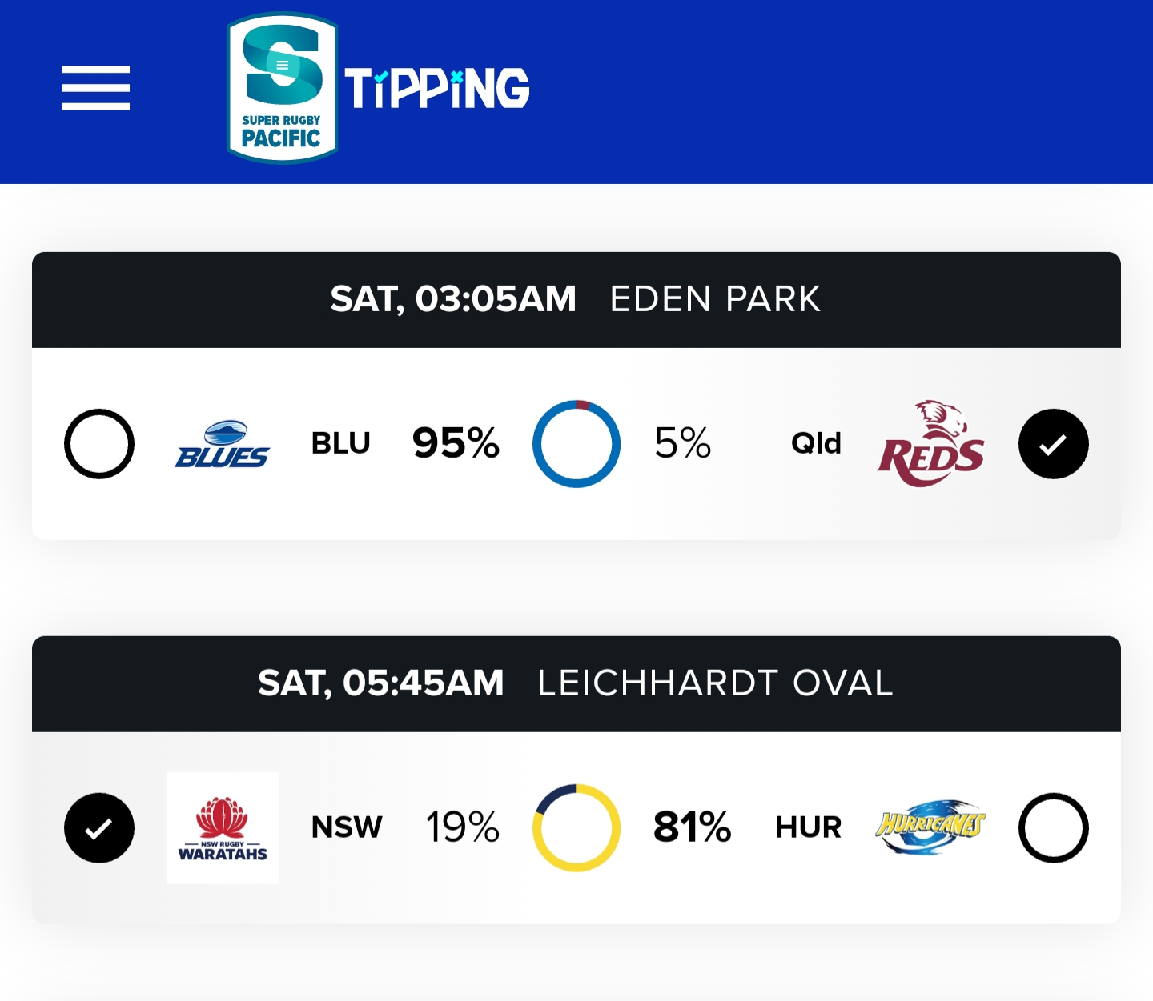Click the Waratahs vs Hurricanes percentage donut
This screenshot has height=1001, width=1153.
(576, 828)
